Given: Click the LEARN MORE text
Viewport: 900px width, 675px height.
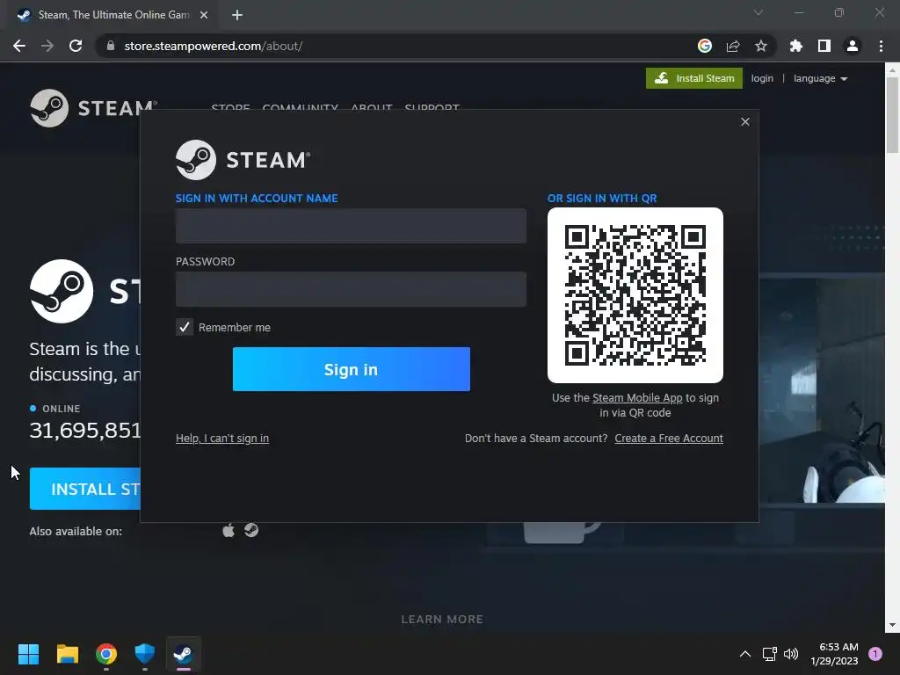Looking at the screenshot, I should (x=442, y=619).
